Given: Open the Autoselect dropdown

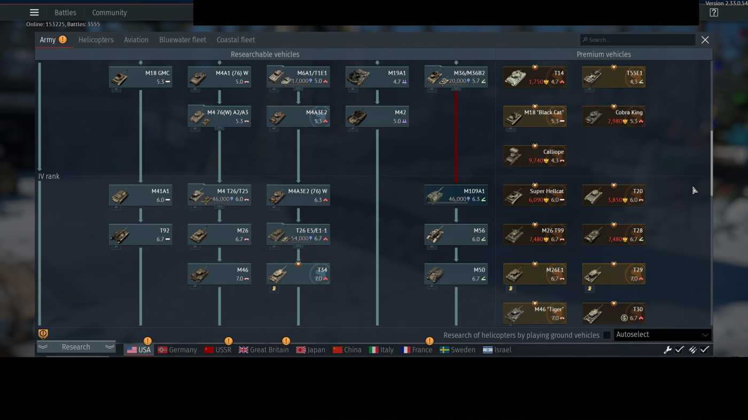Looking at the screenshot, I should (x=663, y=335).
